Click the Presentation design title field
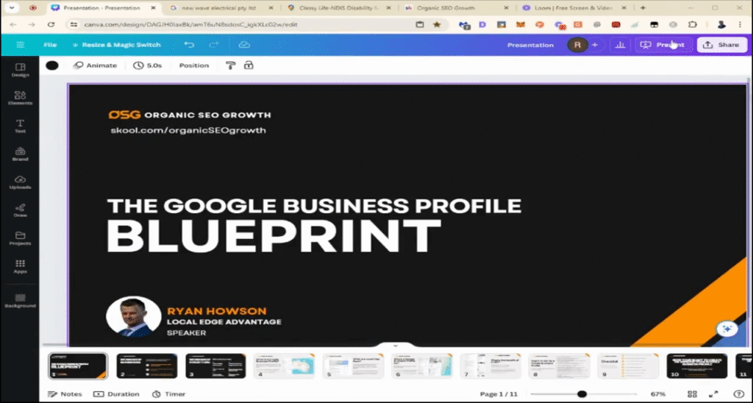Screen dimensions: 753x403 (530, 45)
